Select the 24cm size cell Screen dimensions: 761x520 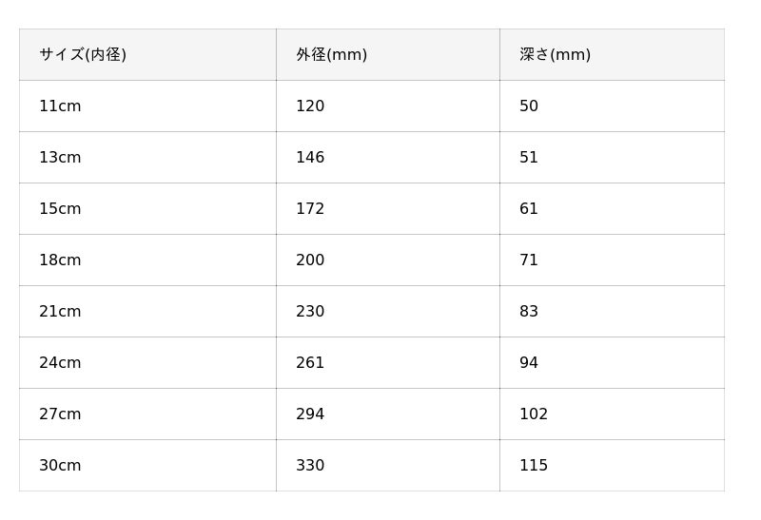[60, 363]
